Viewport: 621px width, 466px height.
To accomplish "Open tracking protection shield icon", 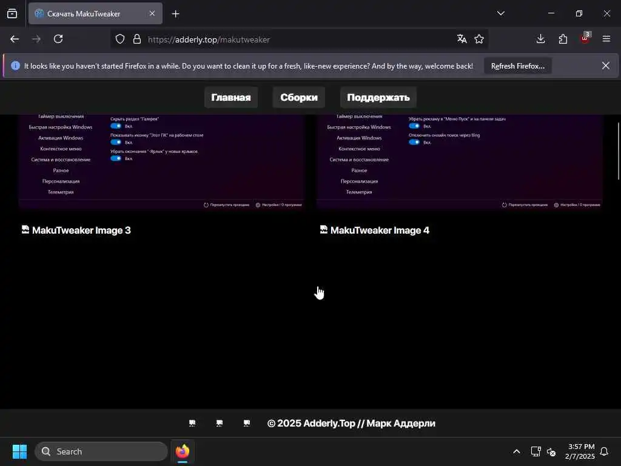I will tap(120, 39).
